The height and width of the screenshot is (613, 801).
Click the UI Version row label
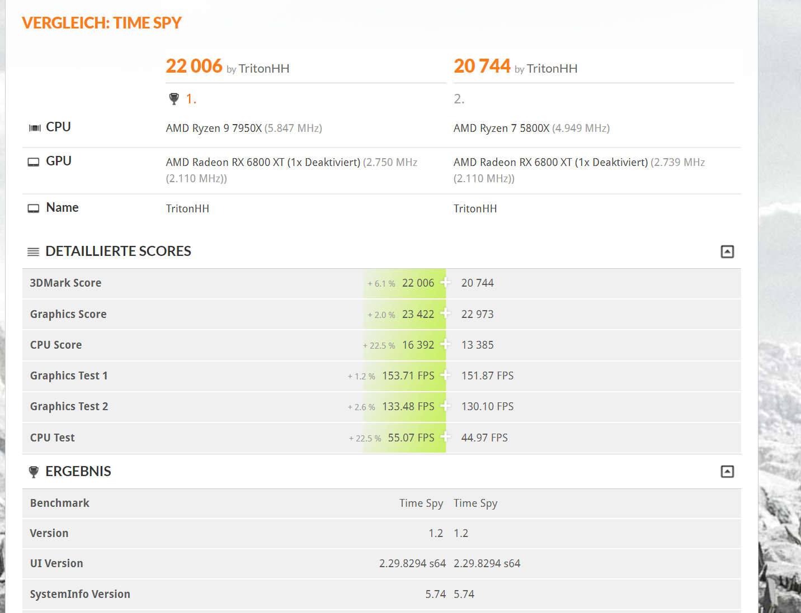click(56, 563)
